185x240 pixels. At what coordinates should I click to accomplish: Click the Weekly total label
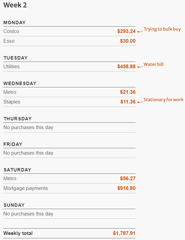point(18,233)
